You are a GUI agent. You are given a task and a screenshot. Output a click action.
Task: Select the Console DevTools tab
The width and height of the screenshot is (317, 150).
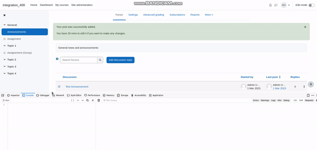[28, 95]
